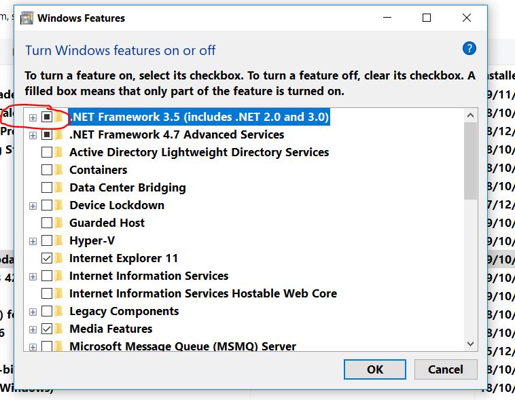Enable the Legacy Components checkbox
Image resolution: width=515 pixels, height=400 pixels.
point(47,311)
